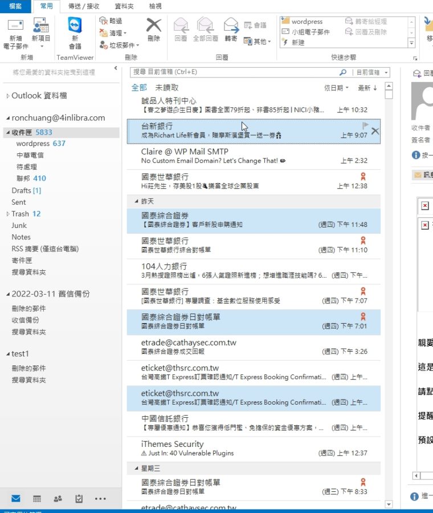Screen dimensions: 433x513
Task: Collapse 2022-03-11 舊信備份 group
Action: 8,294
